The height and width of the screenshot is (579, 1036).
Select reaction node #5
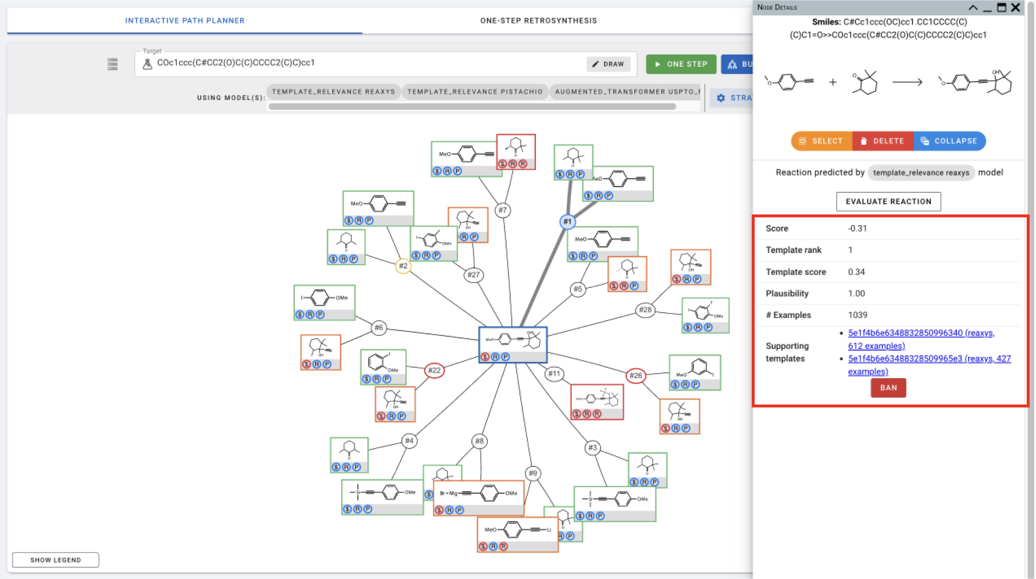577,289
